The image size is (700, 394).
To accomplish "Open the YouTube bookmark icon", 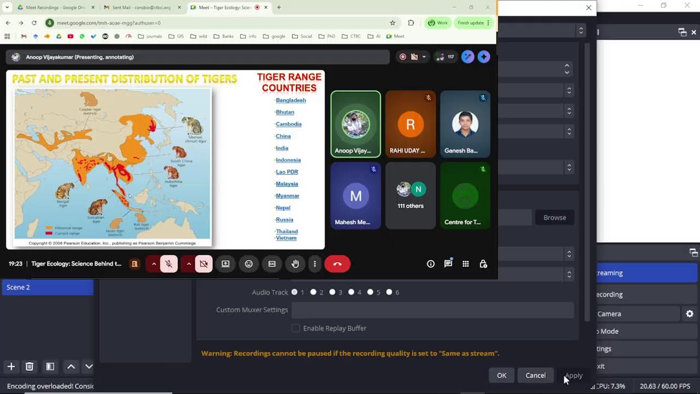I will [71, 37].
